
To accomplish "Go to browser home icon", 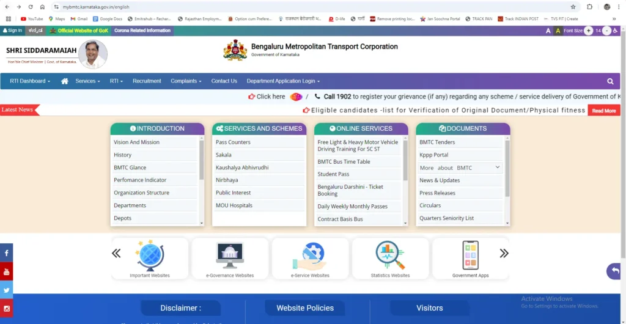I will click(x=42, y=7).
